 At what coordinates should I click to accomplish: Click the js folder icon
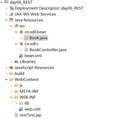pyautogui.click(x=16, y=85)
